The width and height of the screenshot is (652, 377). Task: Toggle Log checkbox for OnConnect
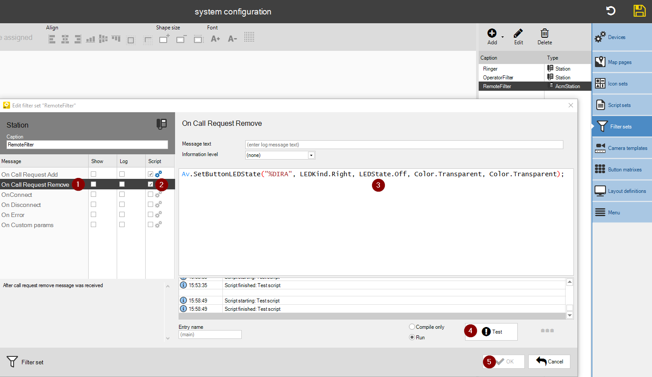tap(122, 194)
